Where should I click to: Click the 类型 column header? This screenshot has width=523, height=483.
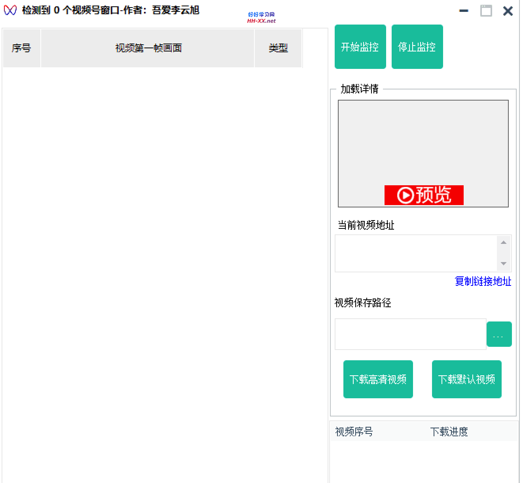pyautogui.click(x=278, y=48)
